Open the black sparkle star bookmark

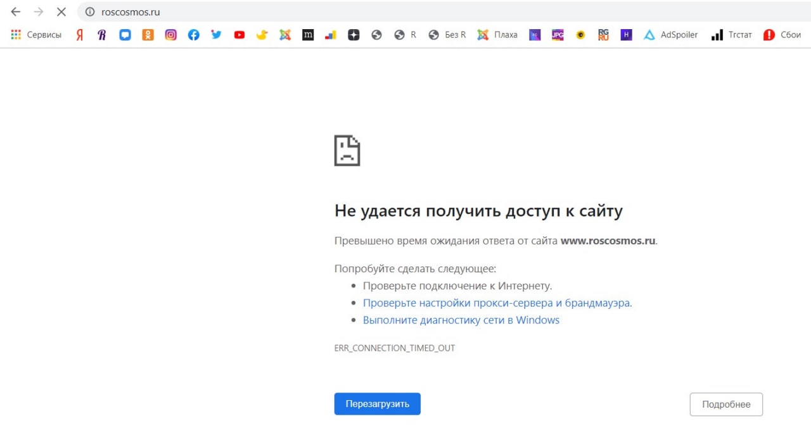(354, 35)
